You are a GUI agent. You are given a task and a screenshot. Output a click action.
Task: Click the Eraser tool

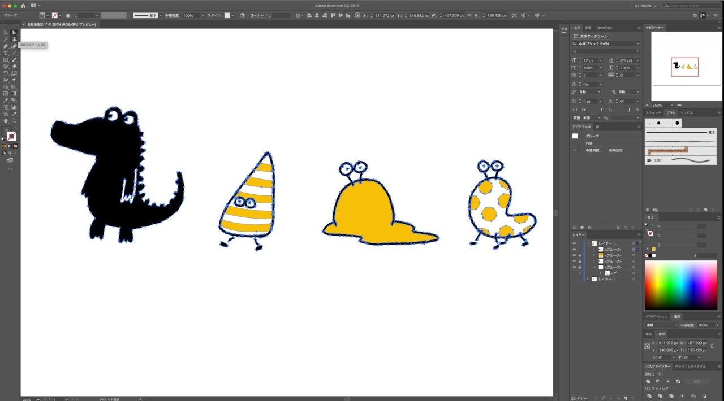pyautogui.click(x=14, y=67)
